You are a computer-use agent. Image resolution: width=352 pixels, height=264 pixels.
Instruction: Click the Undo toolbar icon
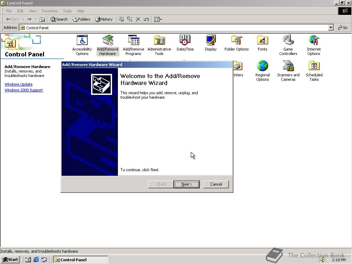[146, 19]
